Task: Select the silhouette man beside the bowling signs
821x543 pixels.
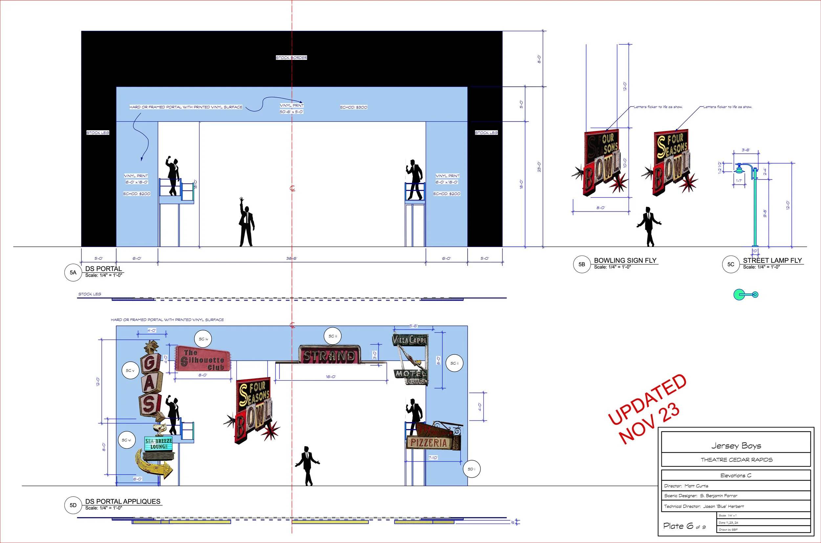Action: (649, 227)
